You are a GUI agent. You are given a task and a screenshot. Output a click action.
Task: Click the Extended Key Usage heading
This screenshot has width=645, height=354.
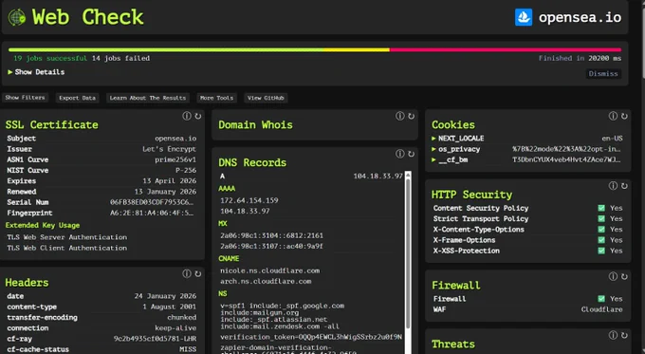click(43, 225)
